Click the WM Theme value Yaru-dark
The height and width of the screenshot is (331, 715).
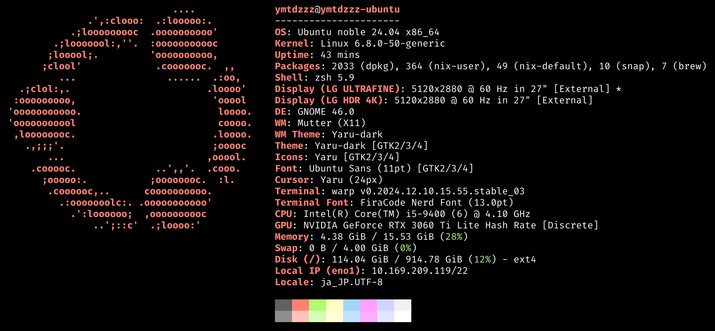(x=357, y=135)
